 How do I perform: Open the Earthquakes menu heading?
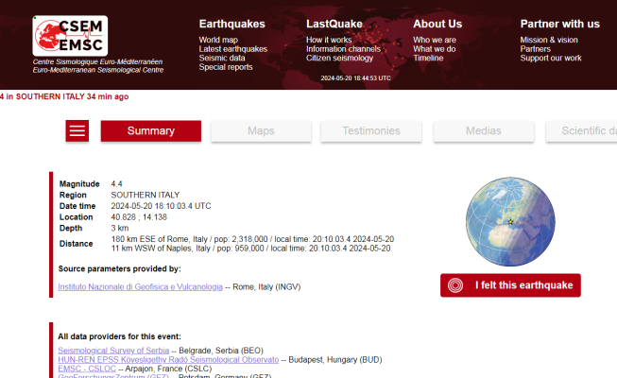coord(231,24)
